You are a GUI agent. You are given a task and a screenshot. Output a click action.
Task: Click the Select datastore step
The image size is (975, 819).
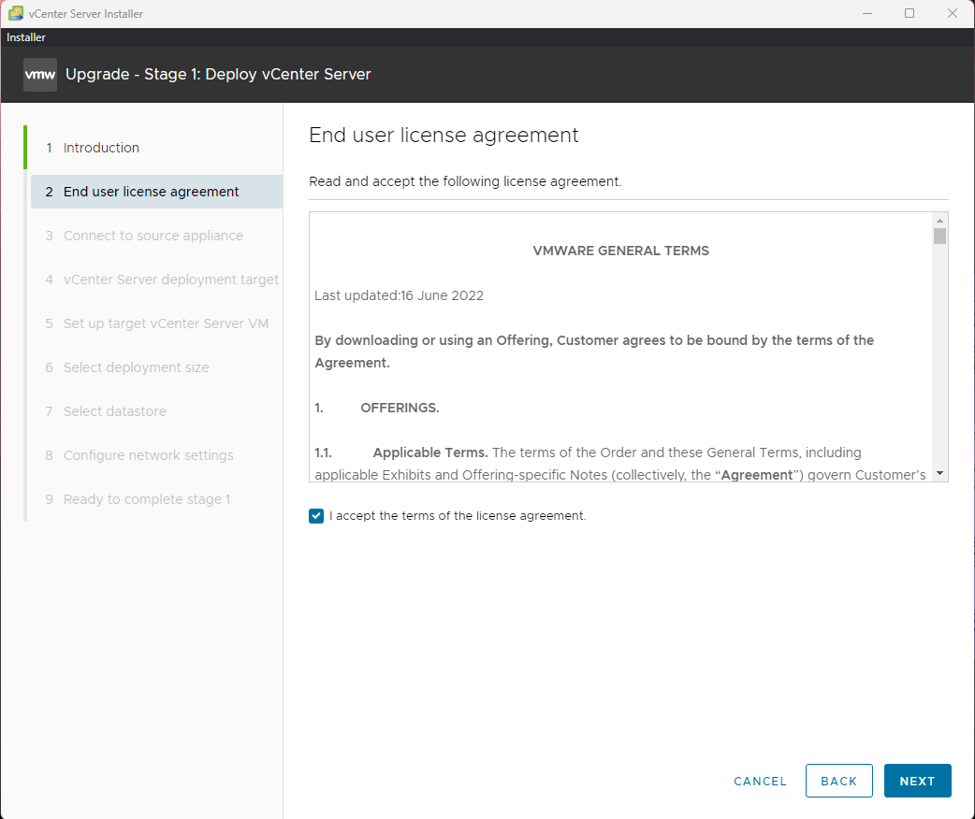click(114, 411)
